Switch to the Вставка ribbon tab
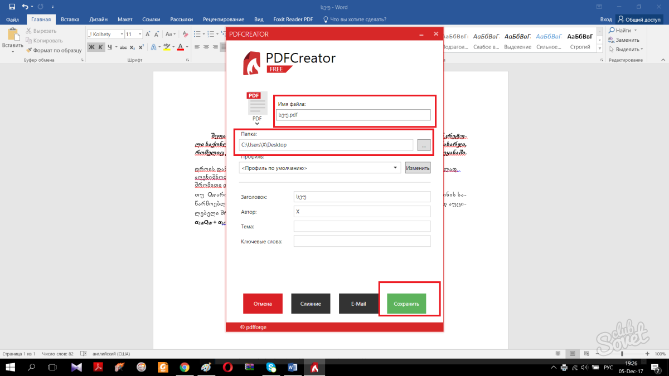Viewport: 669px width, 376px height. [70, 19]
